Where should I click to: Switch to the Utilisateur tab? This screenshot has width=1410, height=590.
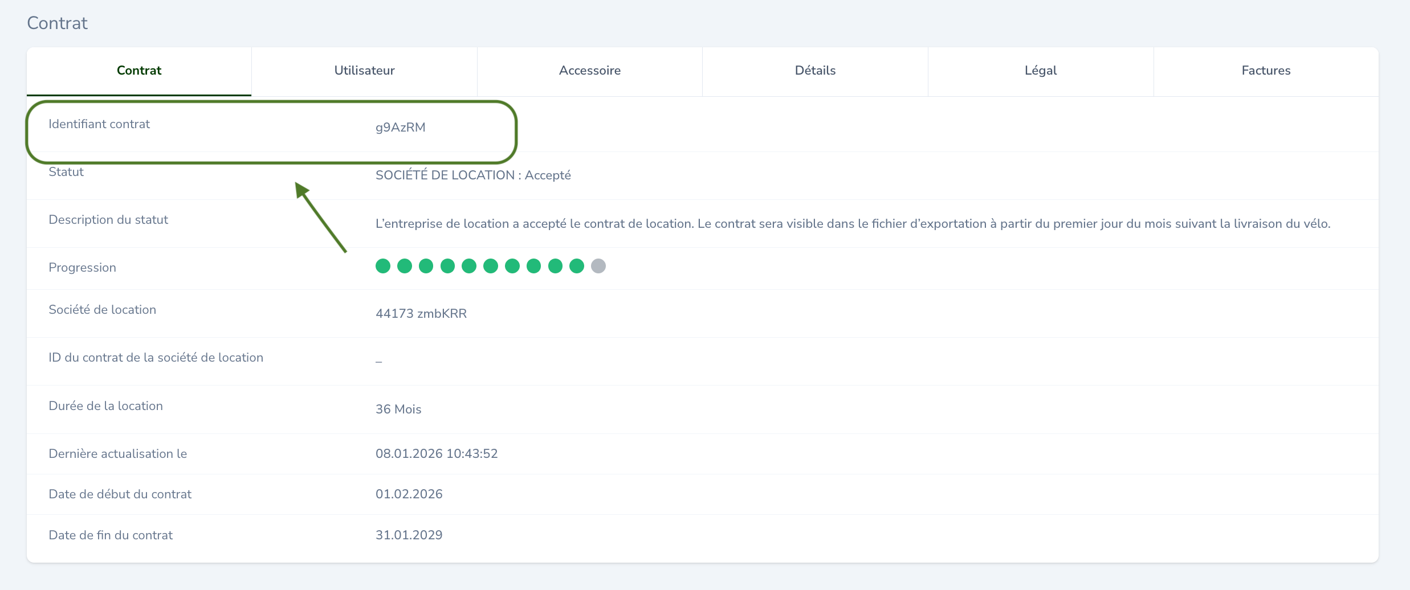(x=364, y=71)
